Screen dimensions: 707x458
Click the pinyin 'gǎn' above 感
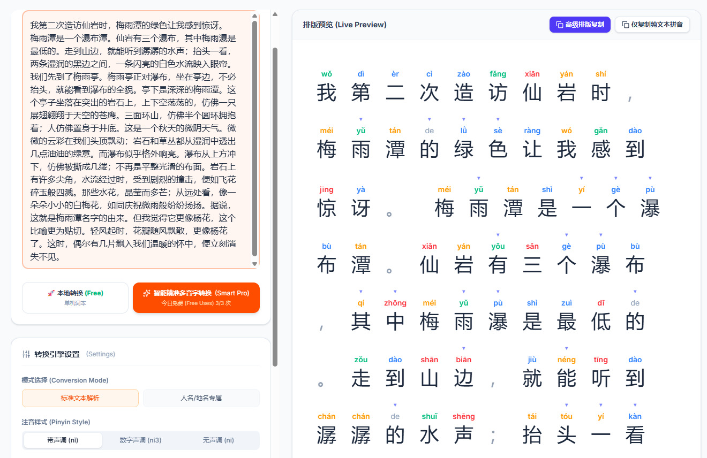pyautogui.click(x=601, y=131)
